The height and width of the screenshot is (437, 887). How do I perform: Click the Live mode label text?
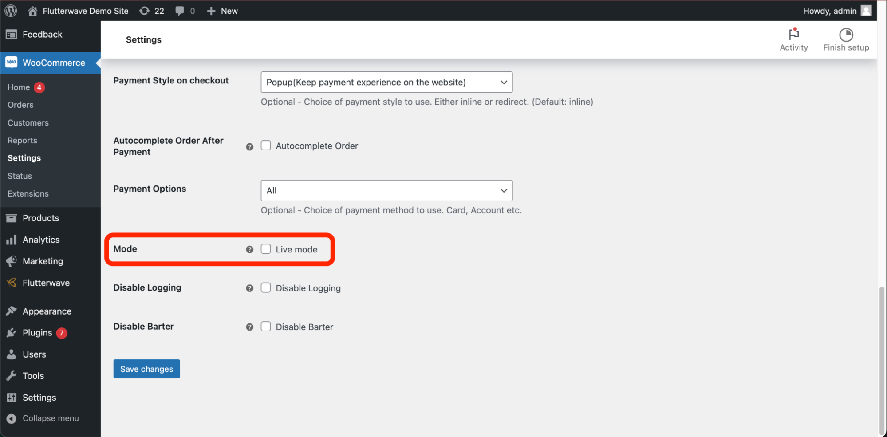[x=296, y=249]
